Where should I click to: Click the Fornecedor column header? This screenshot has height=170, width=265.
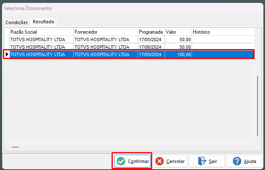tap(106, 32)
